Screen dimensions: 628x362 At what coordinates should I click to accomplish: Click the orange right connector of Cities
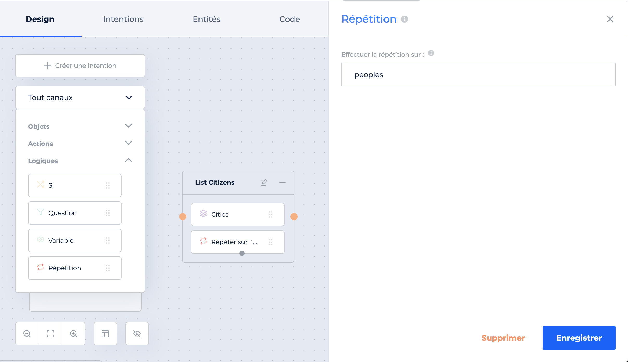(x=294, y=217)
